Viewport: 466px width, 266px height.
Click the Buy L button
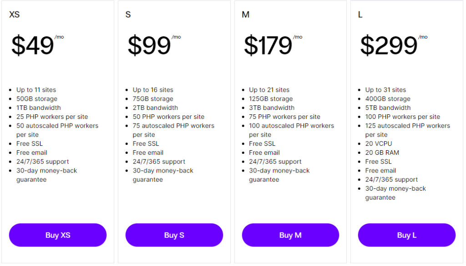(406, 235)
